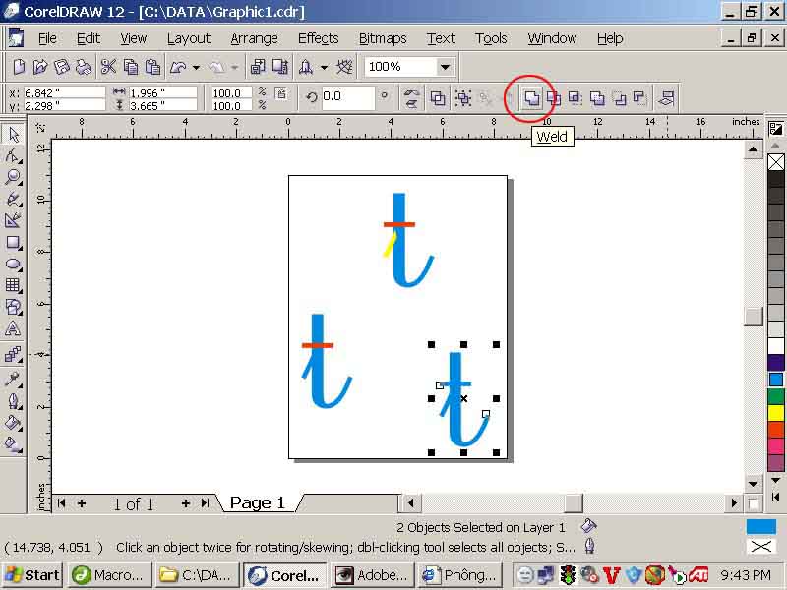
Task: Click the angle of rotation field
Action: click(x=347, y=96)
